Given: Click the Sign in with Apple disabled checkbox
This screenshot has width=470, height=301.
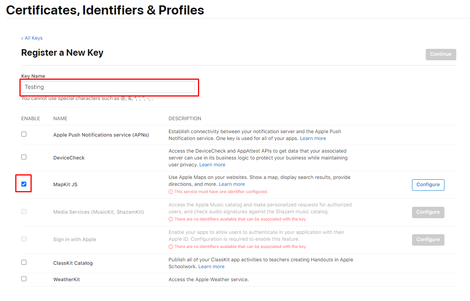Looking at the screenshot, I should (24, 239).
